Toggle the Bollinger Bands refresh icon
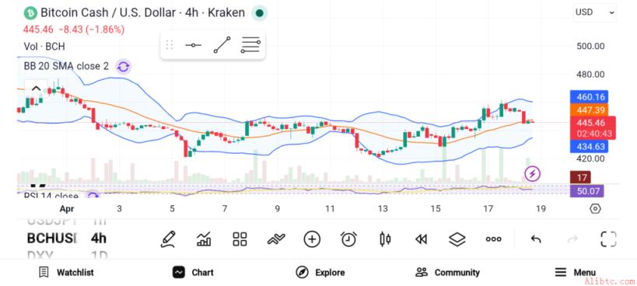 tap(123, 67)
